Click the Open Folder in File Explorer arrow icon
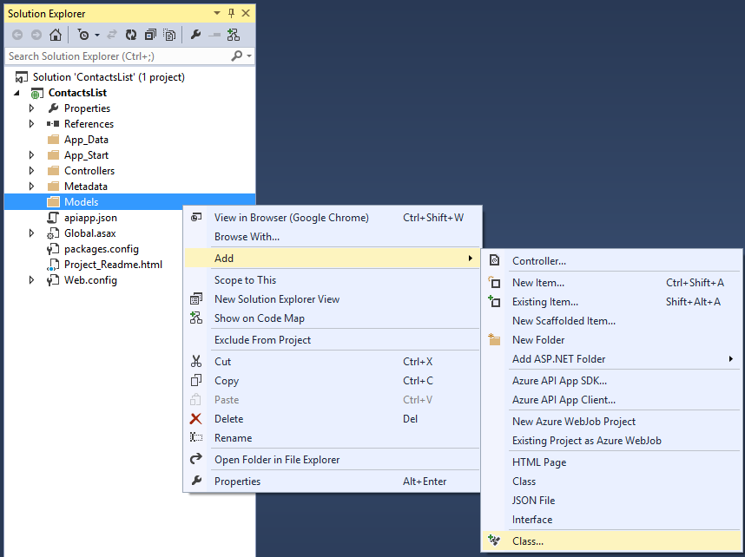745x557 pixels. point(195,459)
